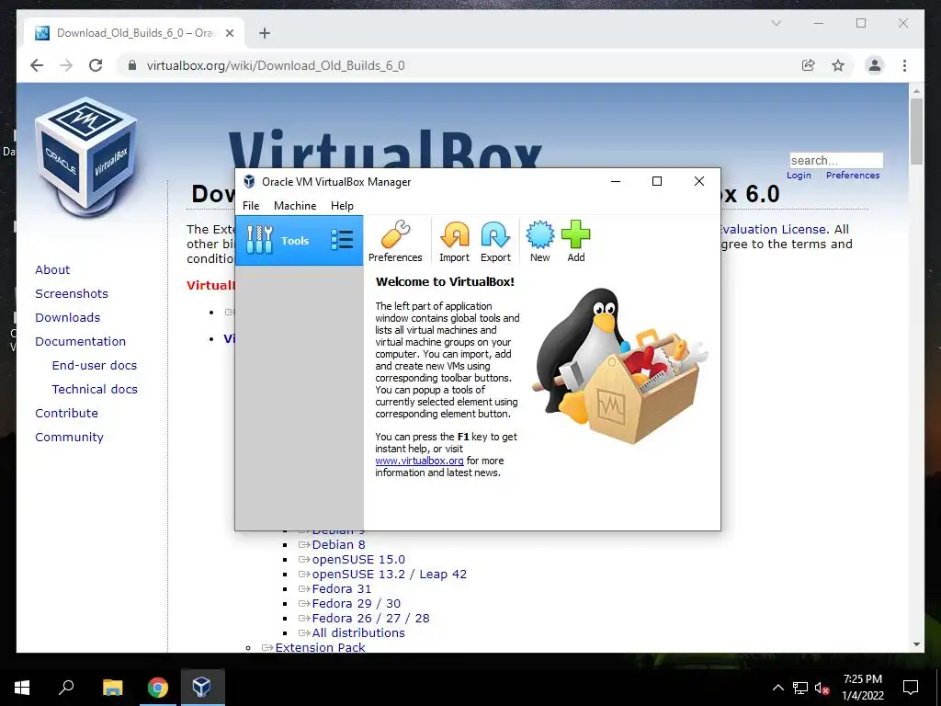
Task: Open Community in website sidebar
Action: click(69, 437)
